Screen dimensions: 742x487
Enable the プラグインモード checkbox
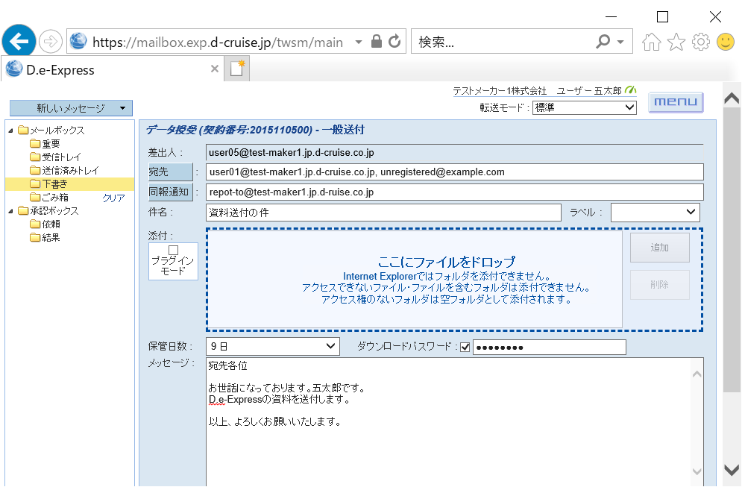click(173, 250)
